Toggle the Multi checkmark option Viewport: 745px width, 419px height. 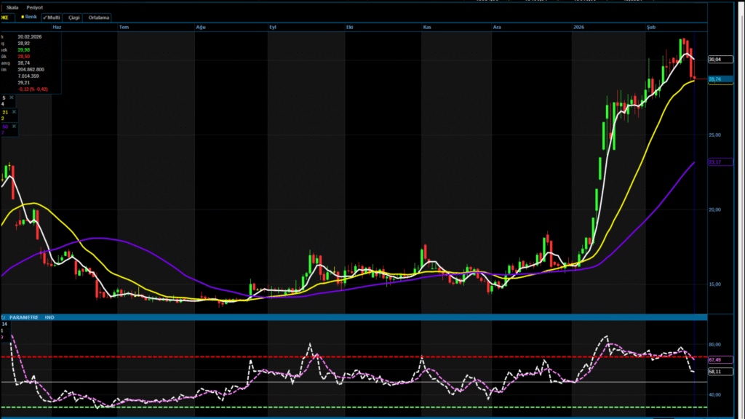[52, 17]
